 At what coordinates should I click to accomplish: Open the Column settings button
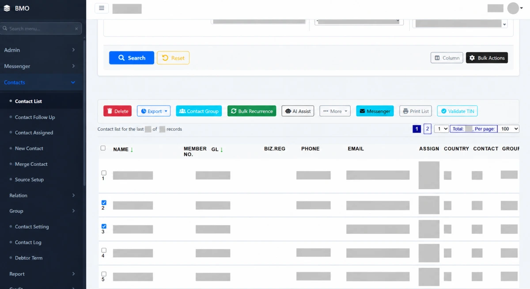(x=447, y=58)
